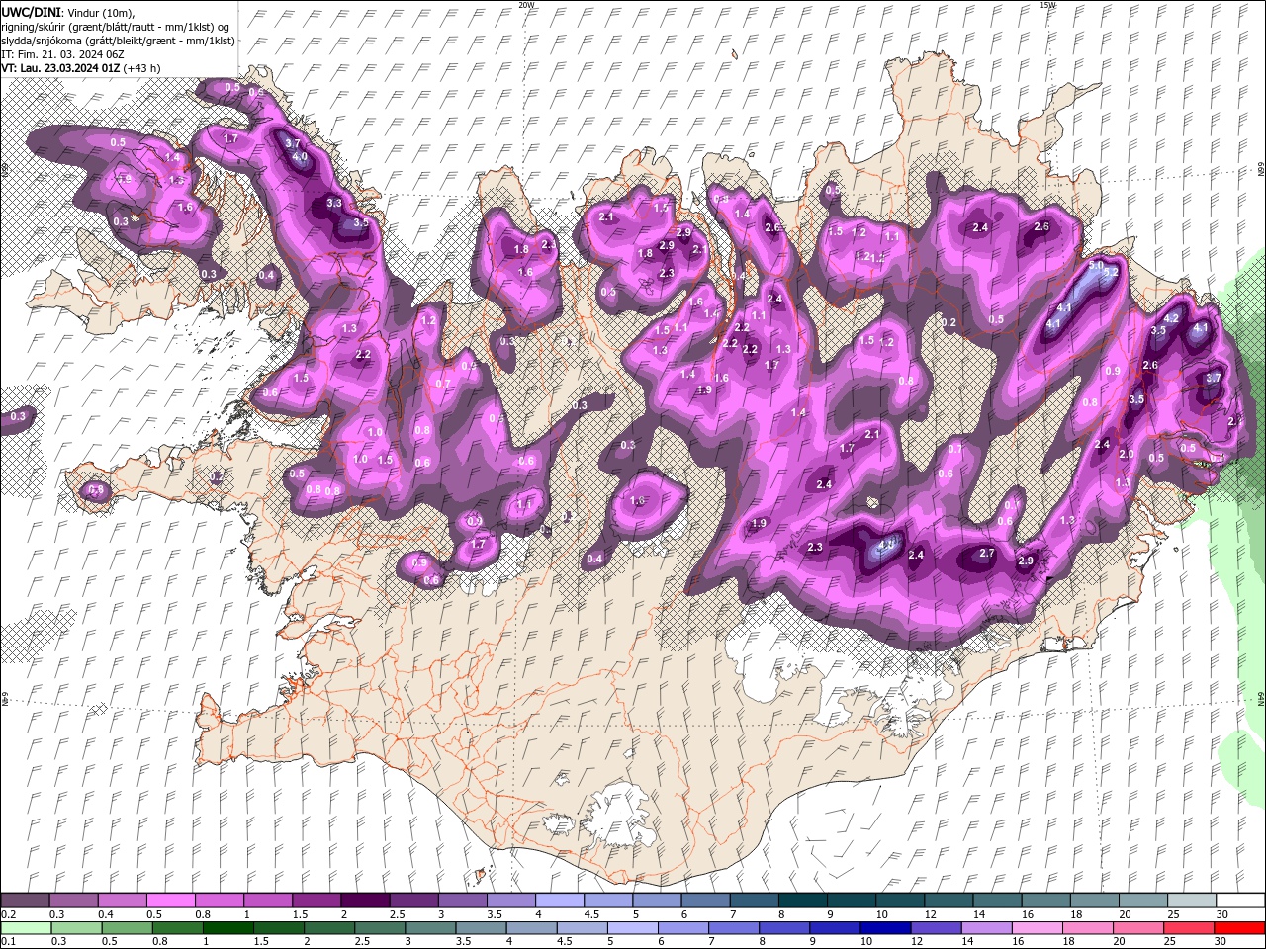Select the 4.2 precipitation value on the map

click(x=1172, y=318)
